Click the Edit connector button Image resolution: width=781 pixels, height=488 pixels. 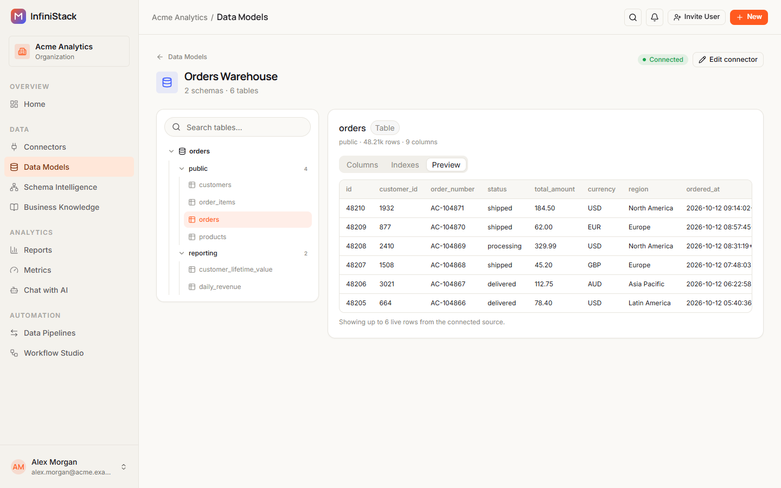pyautogui.click(x=728, y=60)
